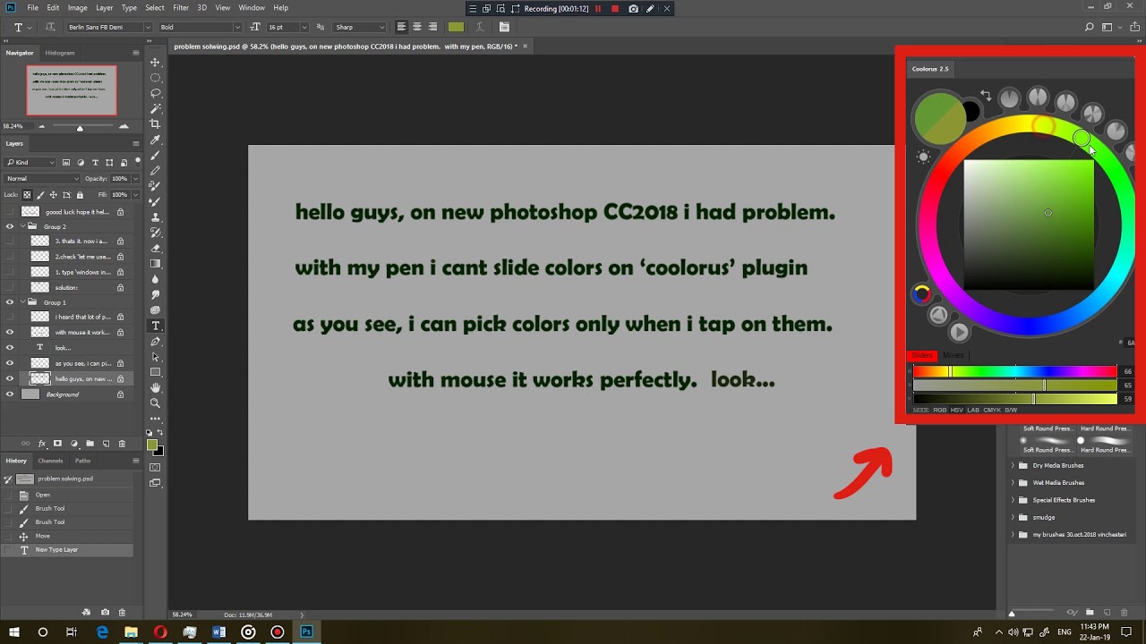The width and height of the screenshot is (1146, 644).
Task: Pause the screen recording
Action: [598, 9]
